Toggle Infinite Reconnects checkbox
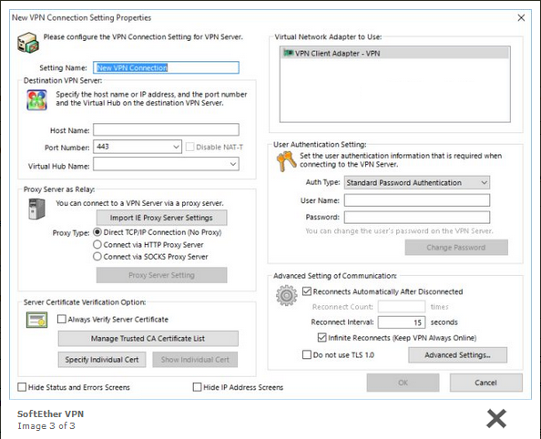Screen dimensions: 541x439 click(x=322, y=337)
